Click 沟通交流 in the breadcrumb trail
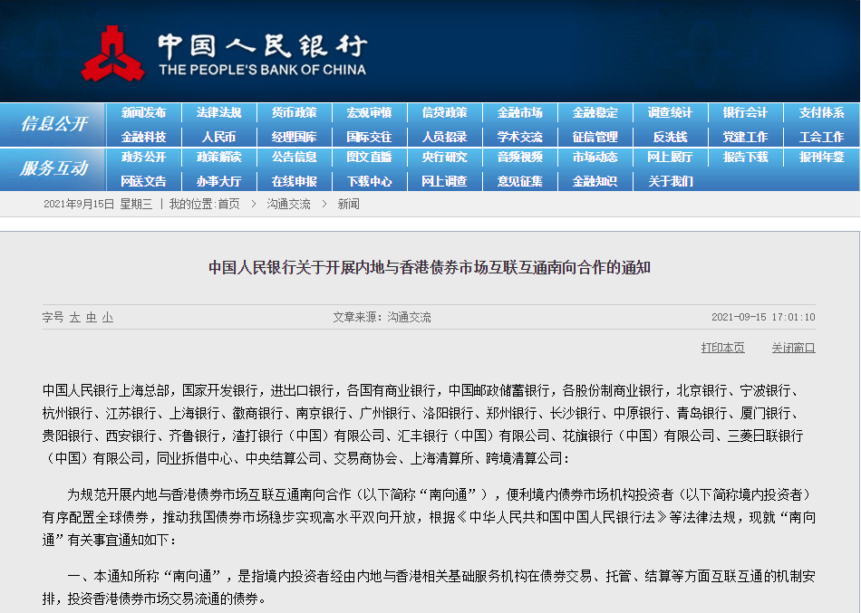861x613 pixels. (288, 205)
